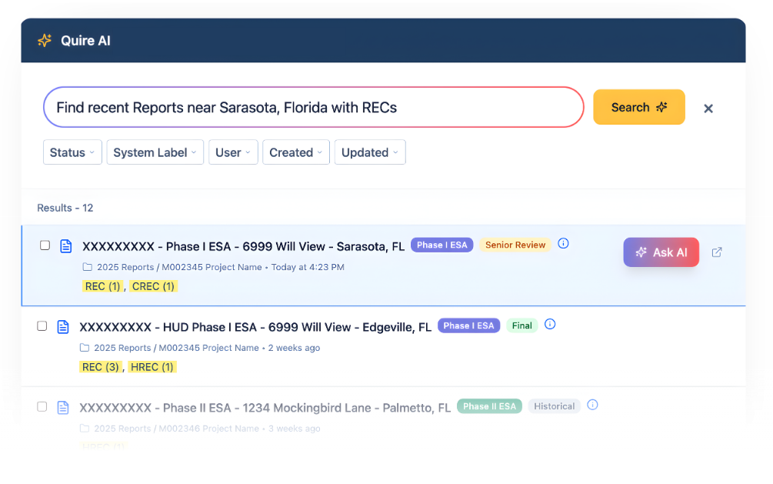The image size is (773, 484).
Task: Check the Sarasota report's selection checkbox
Action: [x=43, y=245]
